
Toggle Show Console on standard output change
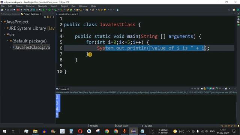(x=210, y=88)
